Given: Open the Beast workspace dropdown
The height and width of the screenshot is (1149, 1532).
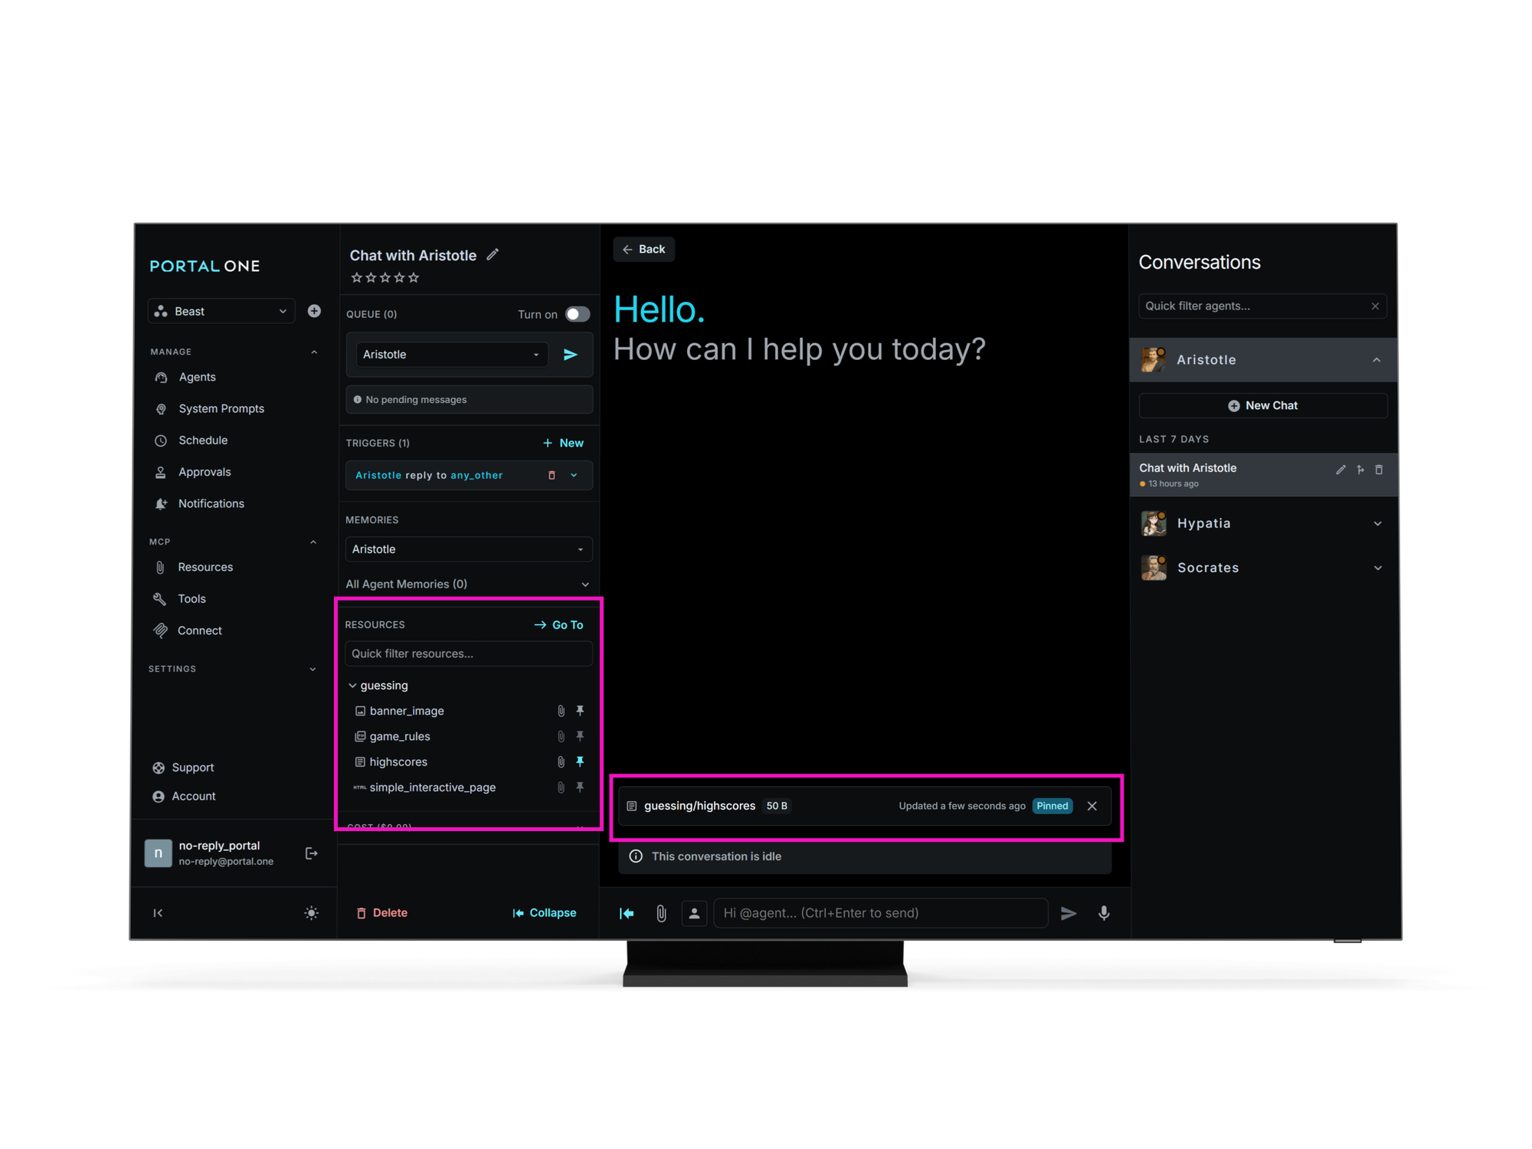Looking at the screenshot, I should tap(221, 311).
